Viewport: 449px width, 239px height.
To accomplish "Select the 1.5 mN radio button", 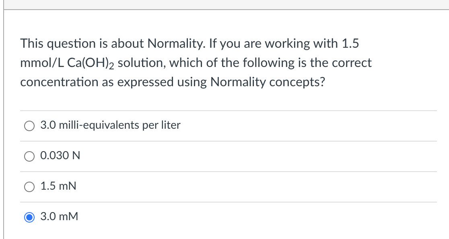I will tap(30, 187).
